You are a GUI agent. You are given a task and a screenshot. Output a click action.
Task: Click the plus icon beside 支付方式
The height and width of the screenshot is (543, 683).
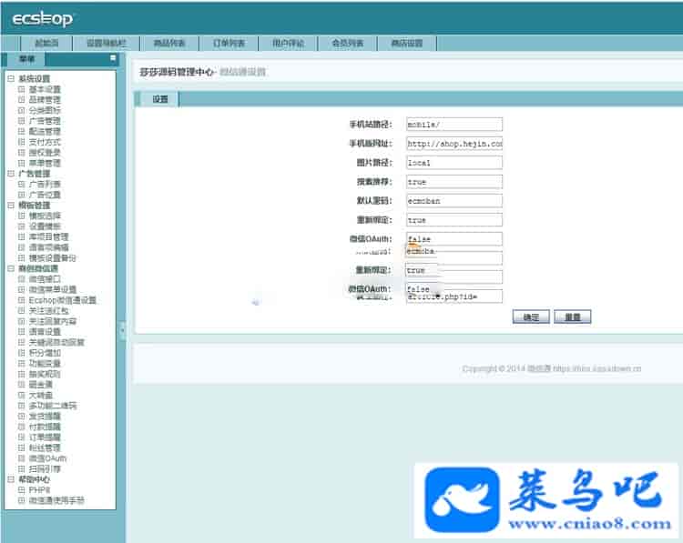22,142
